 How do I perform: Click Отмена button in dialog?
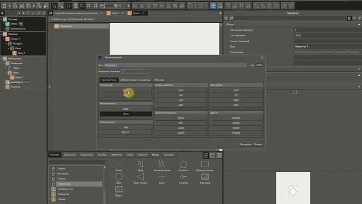[x=257, y=144]
